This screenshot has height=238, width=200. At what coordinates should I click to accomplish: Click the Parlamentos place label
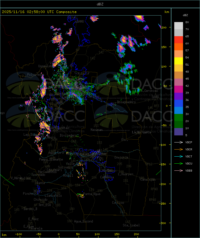coord(47,172)
